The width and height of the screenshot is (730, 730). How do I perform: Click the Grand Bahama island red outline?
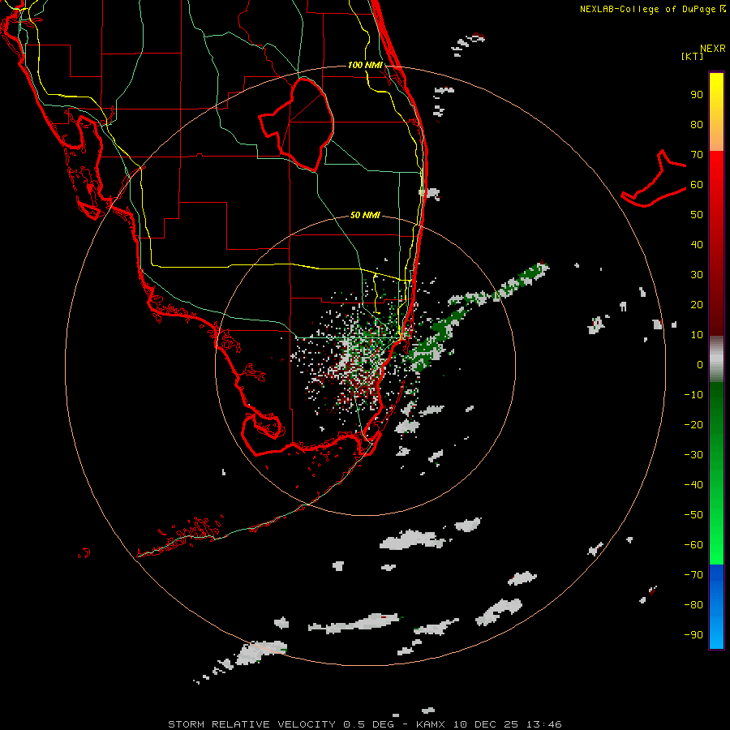coord(654,178)
